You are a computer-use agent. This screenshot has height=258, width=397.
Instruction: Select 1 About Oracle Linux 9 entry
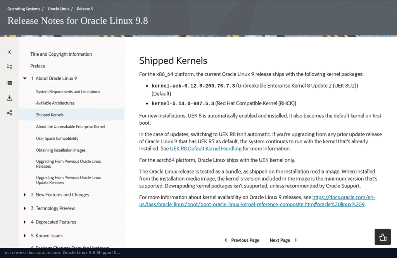coord(54,78)
